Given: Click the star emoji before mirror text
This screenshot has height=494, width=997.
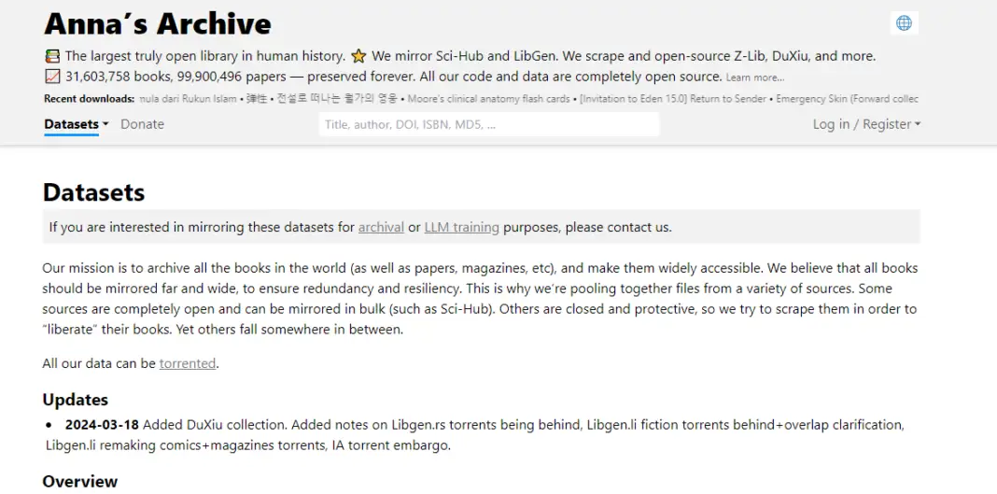Looking at the screenshot, I should [x=358, y=56].
